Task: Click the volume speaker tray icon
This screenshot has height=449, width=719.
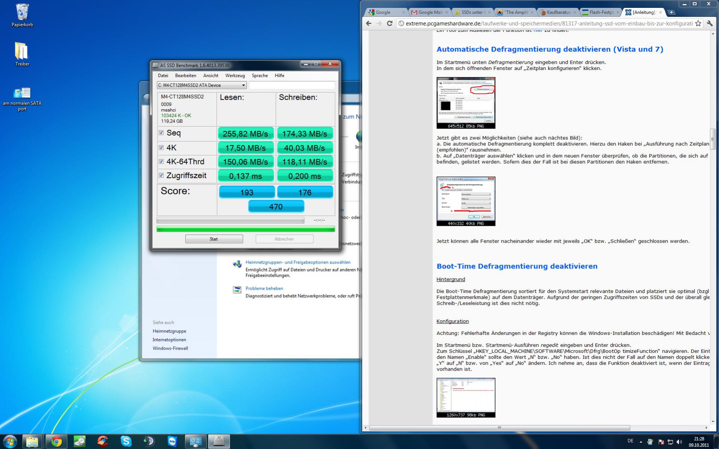Action: pos(679,442)
